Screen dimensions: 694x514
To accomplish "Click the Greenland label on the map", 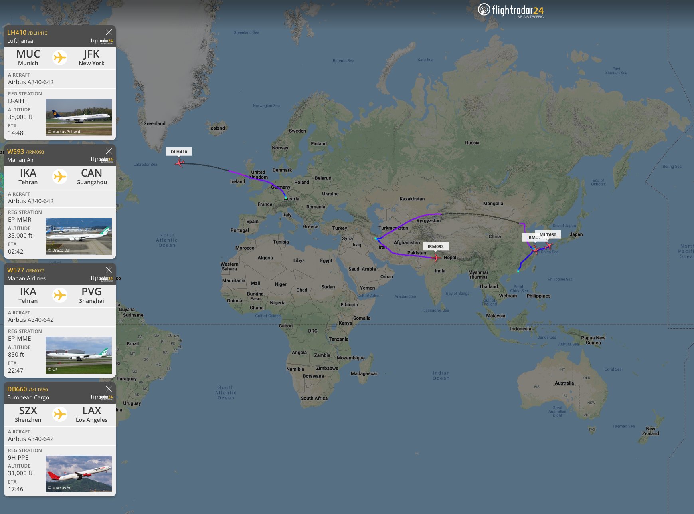I will pos(154,123).
